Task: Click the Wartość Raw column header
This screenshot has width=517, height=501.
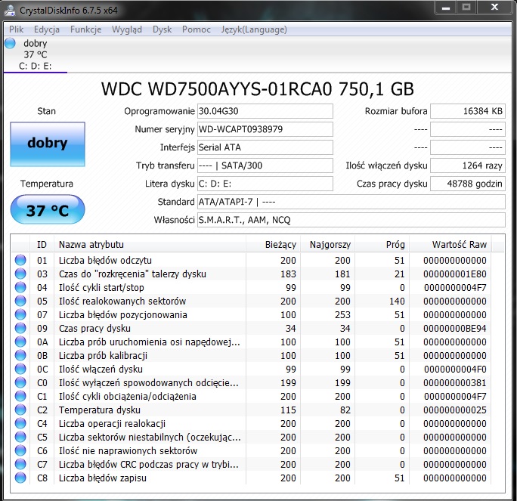Action: (x=450, y=245)
